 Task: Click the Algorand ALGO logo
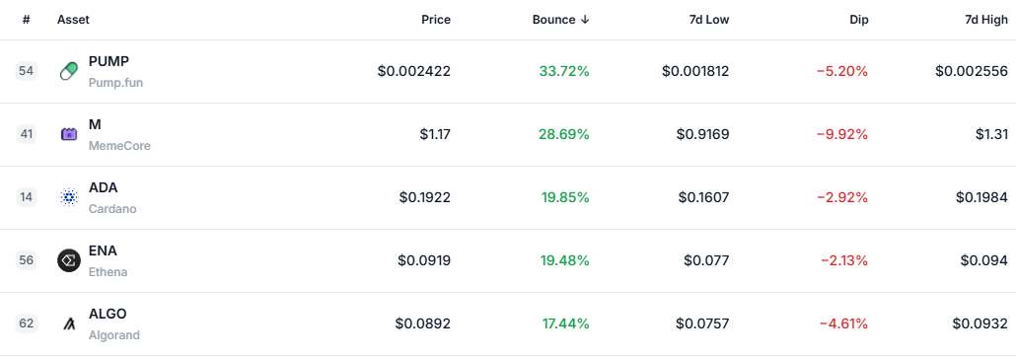[69, 323]
